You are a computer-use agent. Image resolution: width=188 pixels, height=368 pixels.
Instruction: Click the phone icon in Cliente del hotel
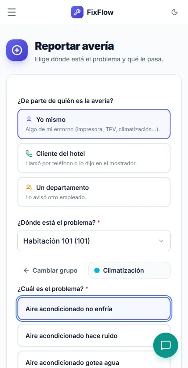coord(29,154)
